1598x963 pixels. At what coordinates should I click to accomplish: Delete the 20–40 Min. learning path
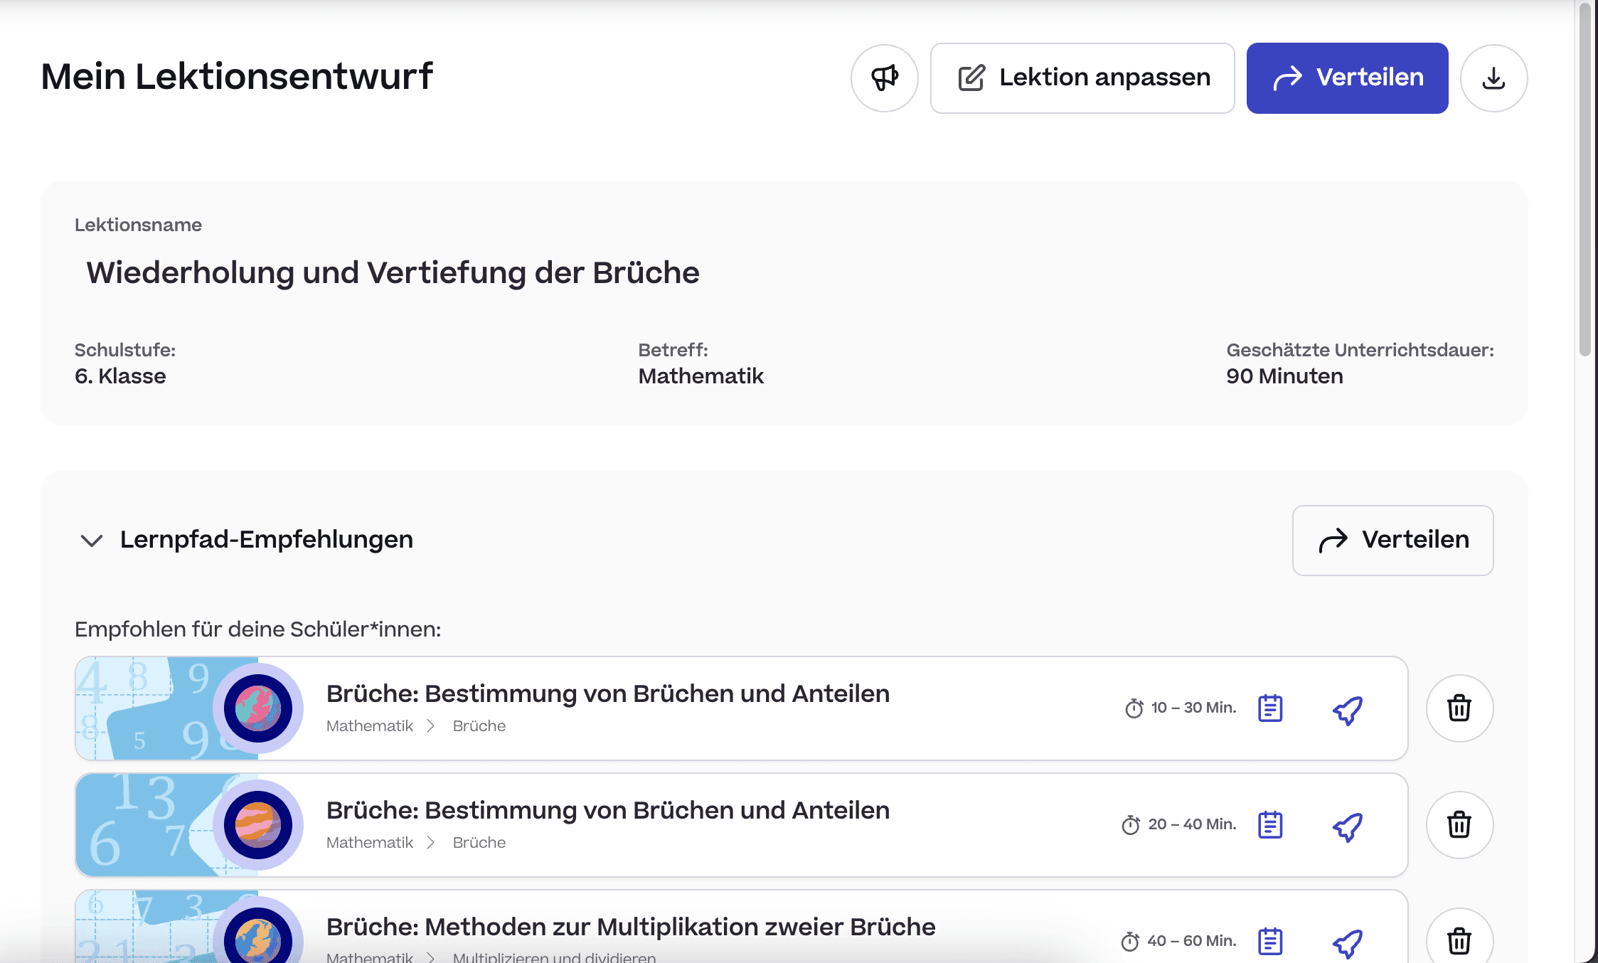click(x=1459, y=825)
